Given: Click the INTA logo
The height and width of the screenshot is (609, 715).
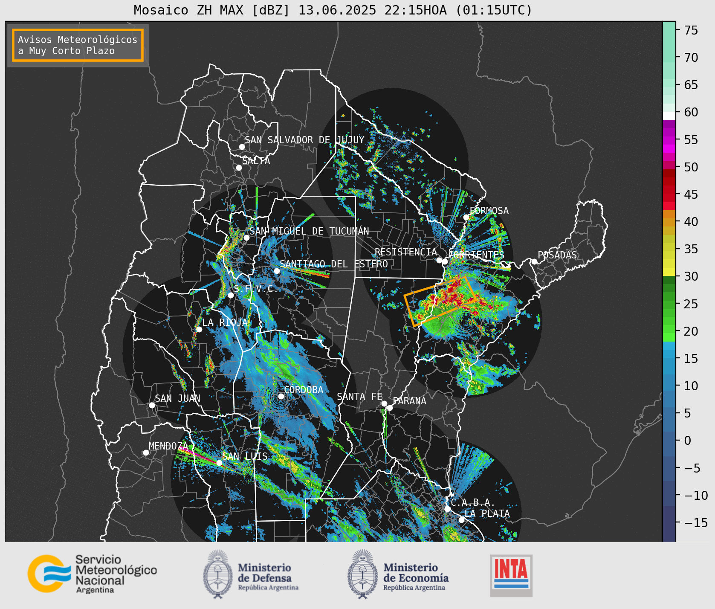Looking at the screenshot, I should coord(511,575).
